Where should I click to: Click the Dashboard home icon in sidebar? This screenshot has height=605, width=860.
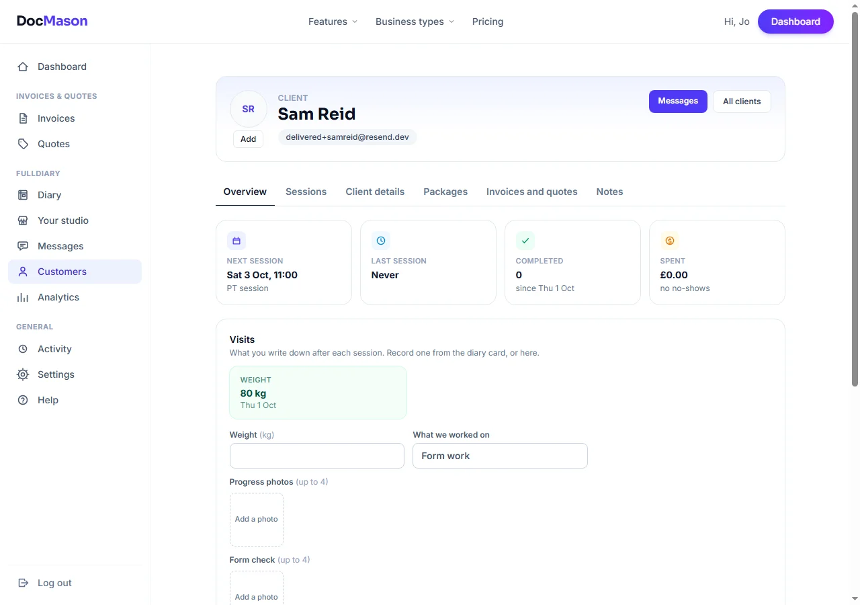click(23, 67)
